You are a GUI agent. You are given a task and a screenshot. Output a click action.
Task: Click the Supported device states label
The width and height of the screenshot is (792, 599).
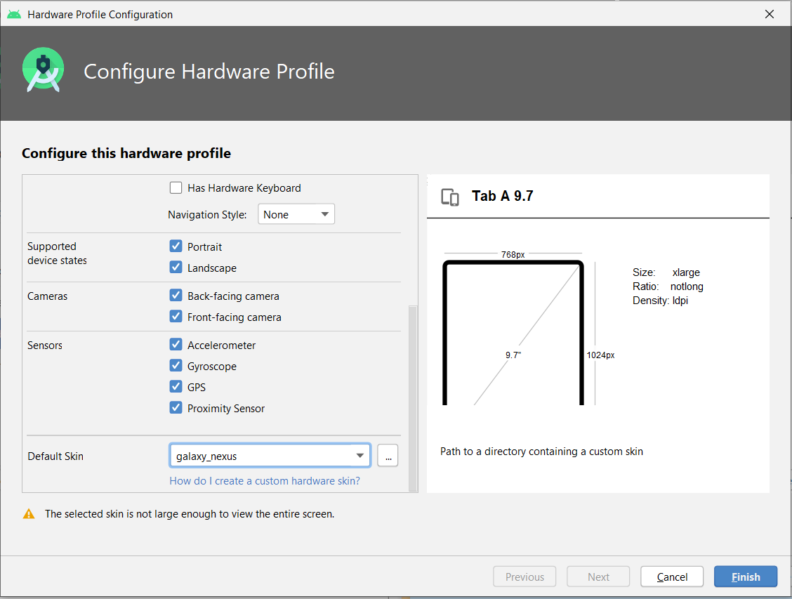point(57,253)
